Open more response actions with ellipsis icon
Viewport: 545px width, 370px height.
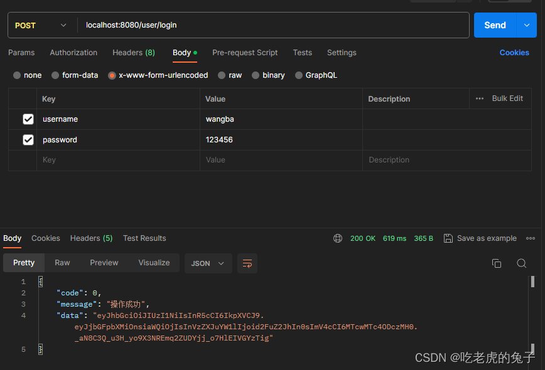531,238
